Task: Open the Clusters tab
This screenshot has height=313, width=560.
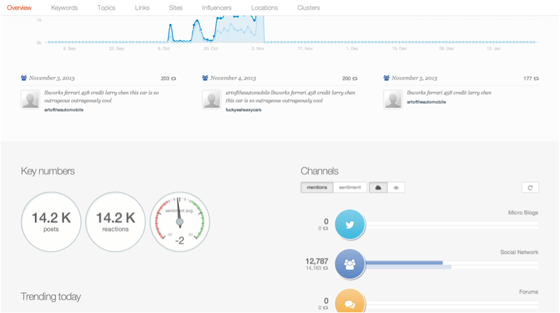Action: point(308,8)
